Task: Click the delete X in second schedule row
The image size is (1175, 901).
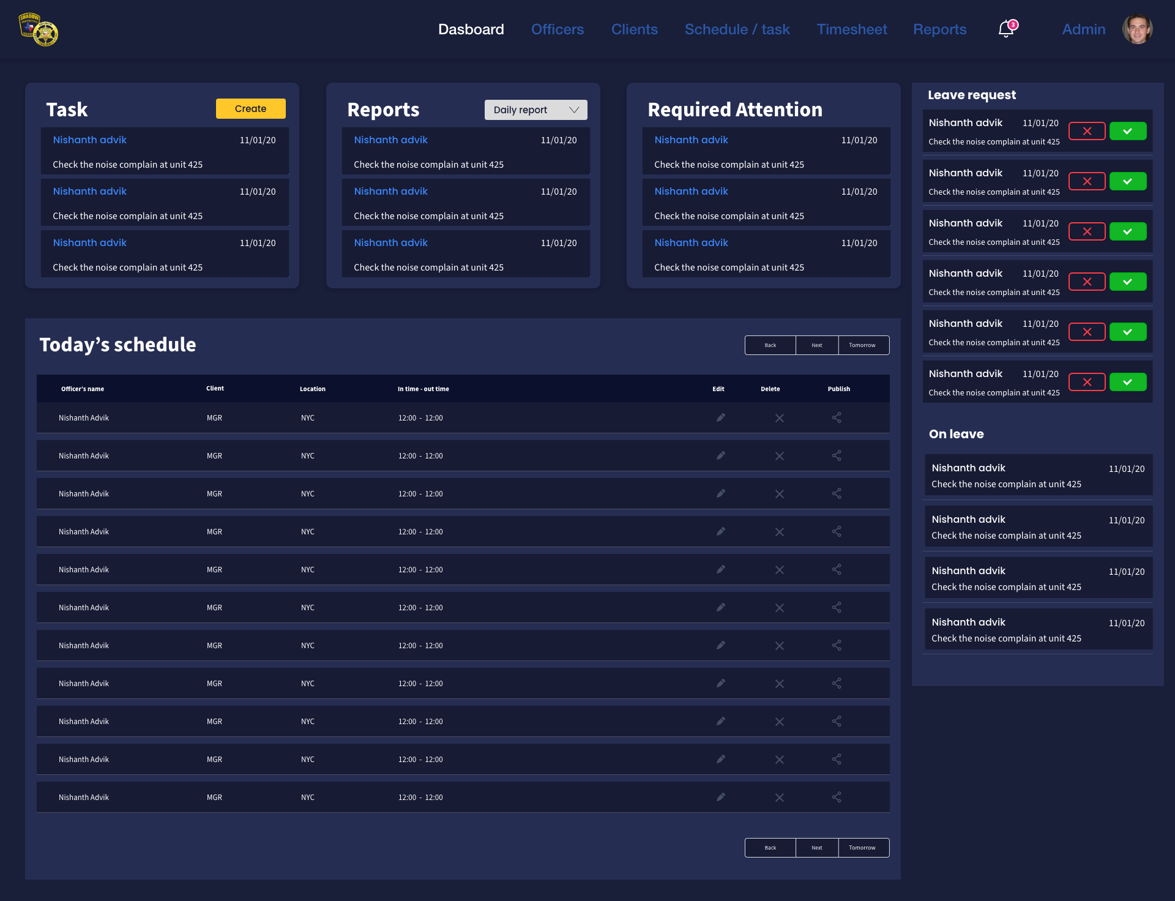Action: point(779,456)
